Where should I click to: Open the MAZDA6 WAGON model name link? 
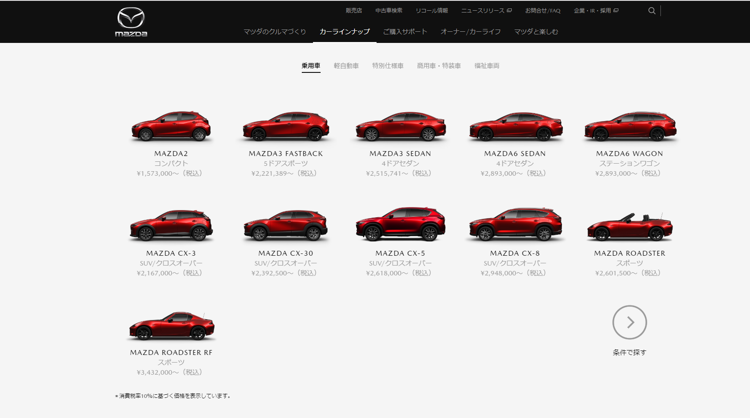[x=630, y=154]
